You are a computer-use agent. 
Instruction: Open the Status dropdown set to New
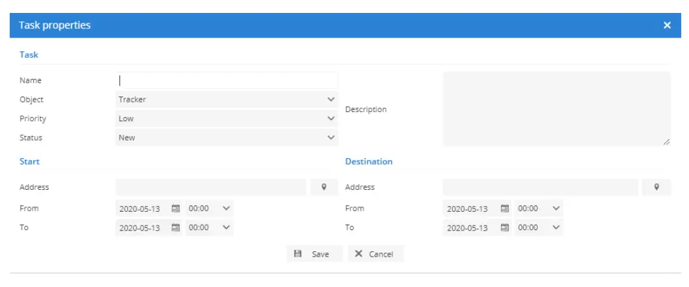tap(226, 137)
